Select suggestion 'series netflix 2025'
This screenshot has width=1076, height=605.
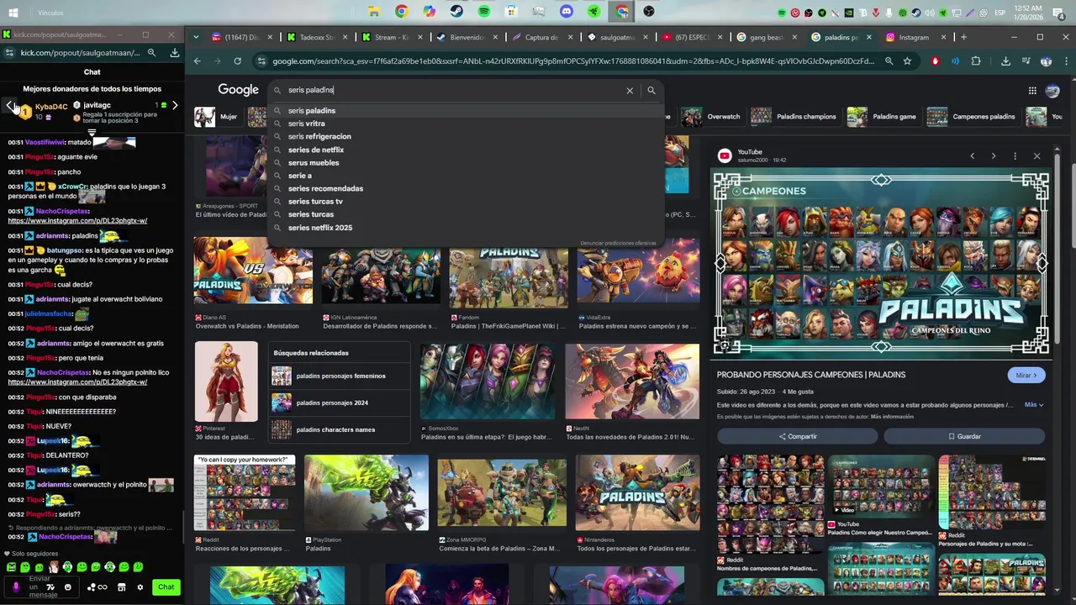[467, 228]
